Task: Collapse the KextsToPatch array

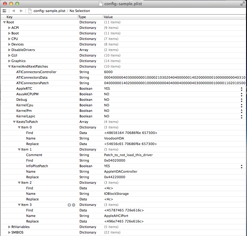Action: (14, 122)
